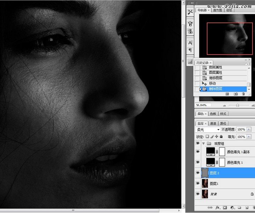Click the link layers chain icon
The image size is (255, 213).
coord(210,208)
